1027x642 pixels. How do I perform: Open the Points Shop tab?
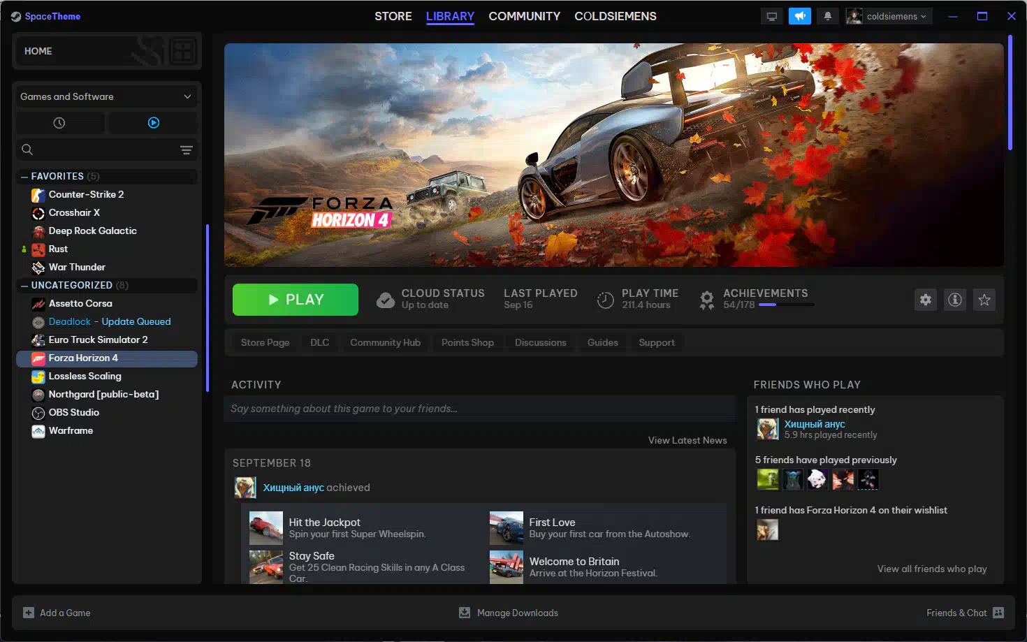pos(468,342)
